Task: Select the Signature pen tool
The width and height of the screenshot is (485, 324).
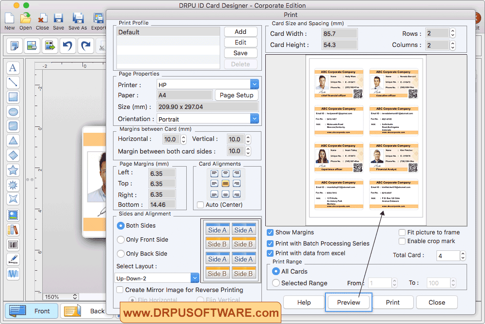Action: 13,259
